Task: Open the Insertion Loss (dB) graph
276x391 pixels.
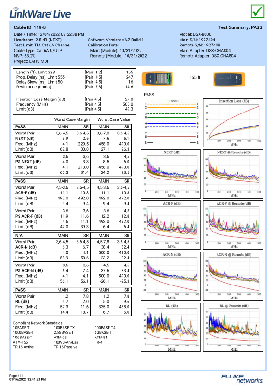Action: click(233, 123)
